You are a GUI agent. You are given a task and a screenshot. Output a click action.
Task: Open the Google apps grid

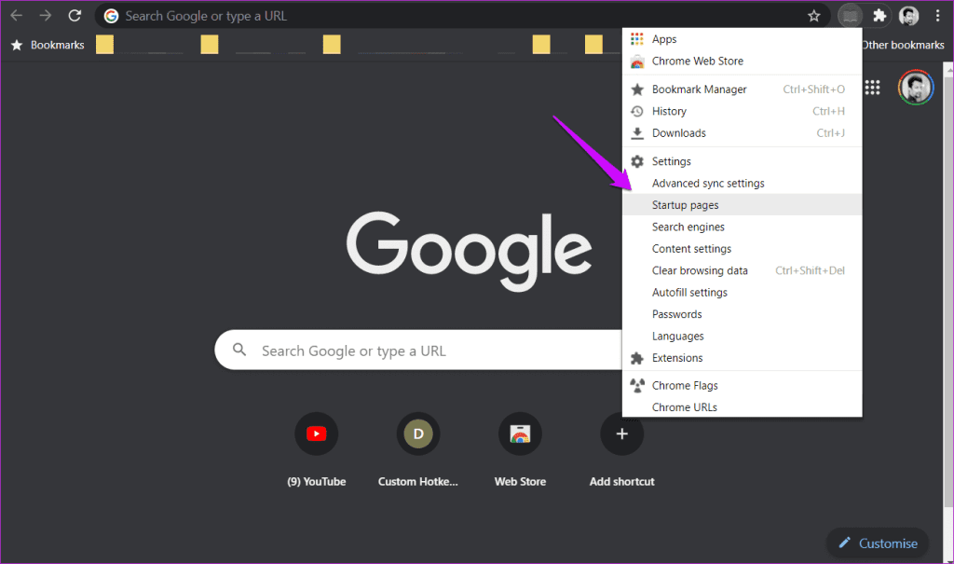click(873, 87)
